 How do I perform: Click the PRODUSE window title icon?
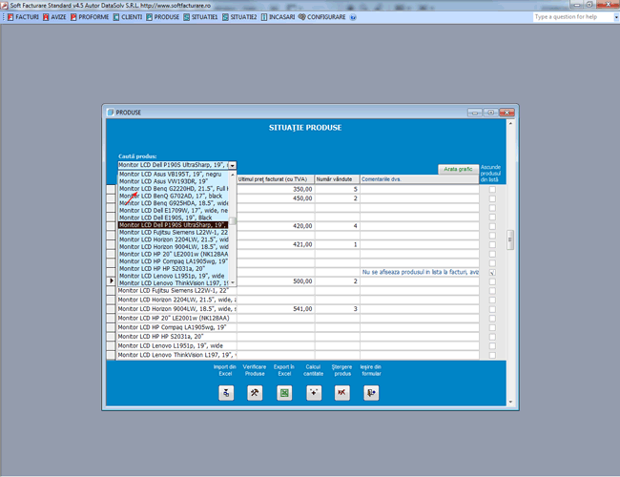[111, 113]
